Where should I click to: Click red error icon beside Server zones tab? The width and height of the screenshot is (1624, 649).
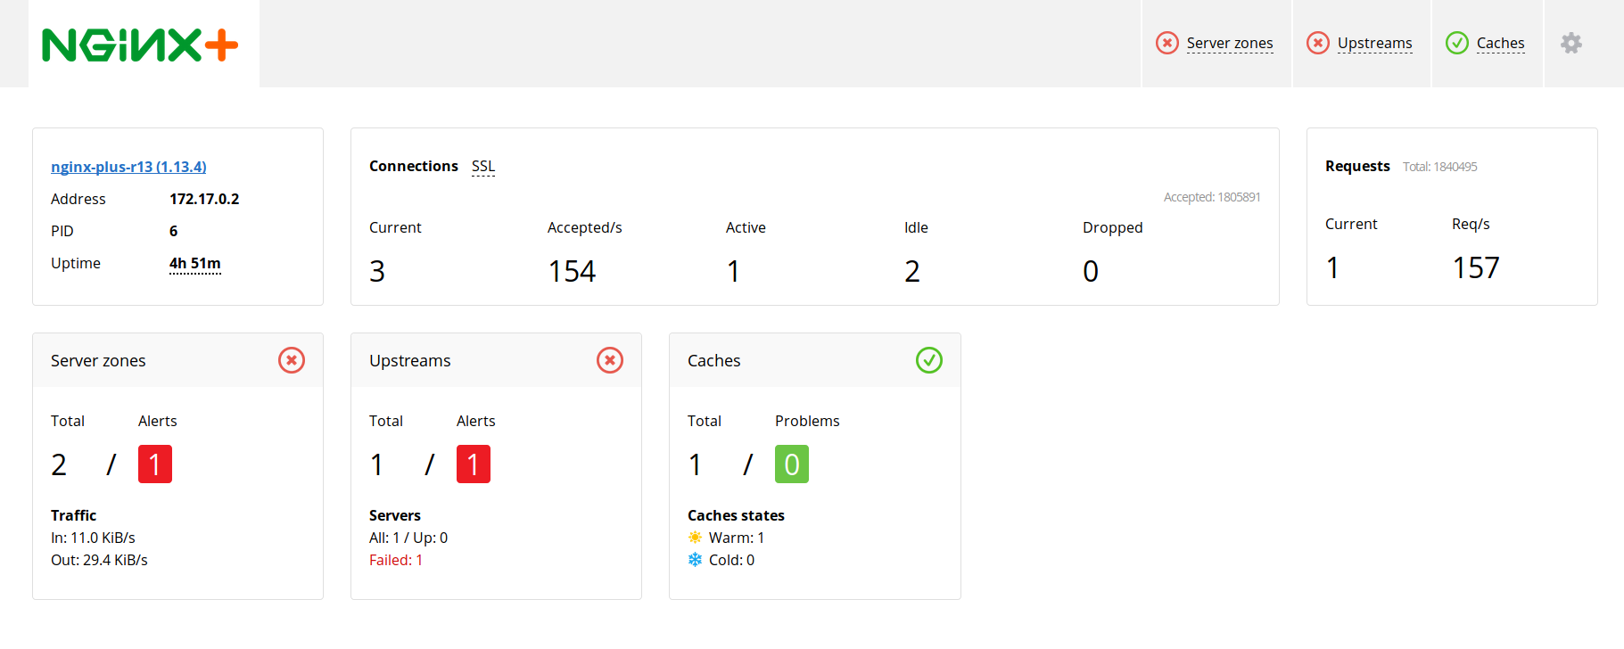click(1167, 43)
